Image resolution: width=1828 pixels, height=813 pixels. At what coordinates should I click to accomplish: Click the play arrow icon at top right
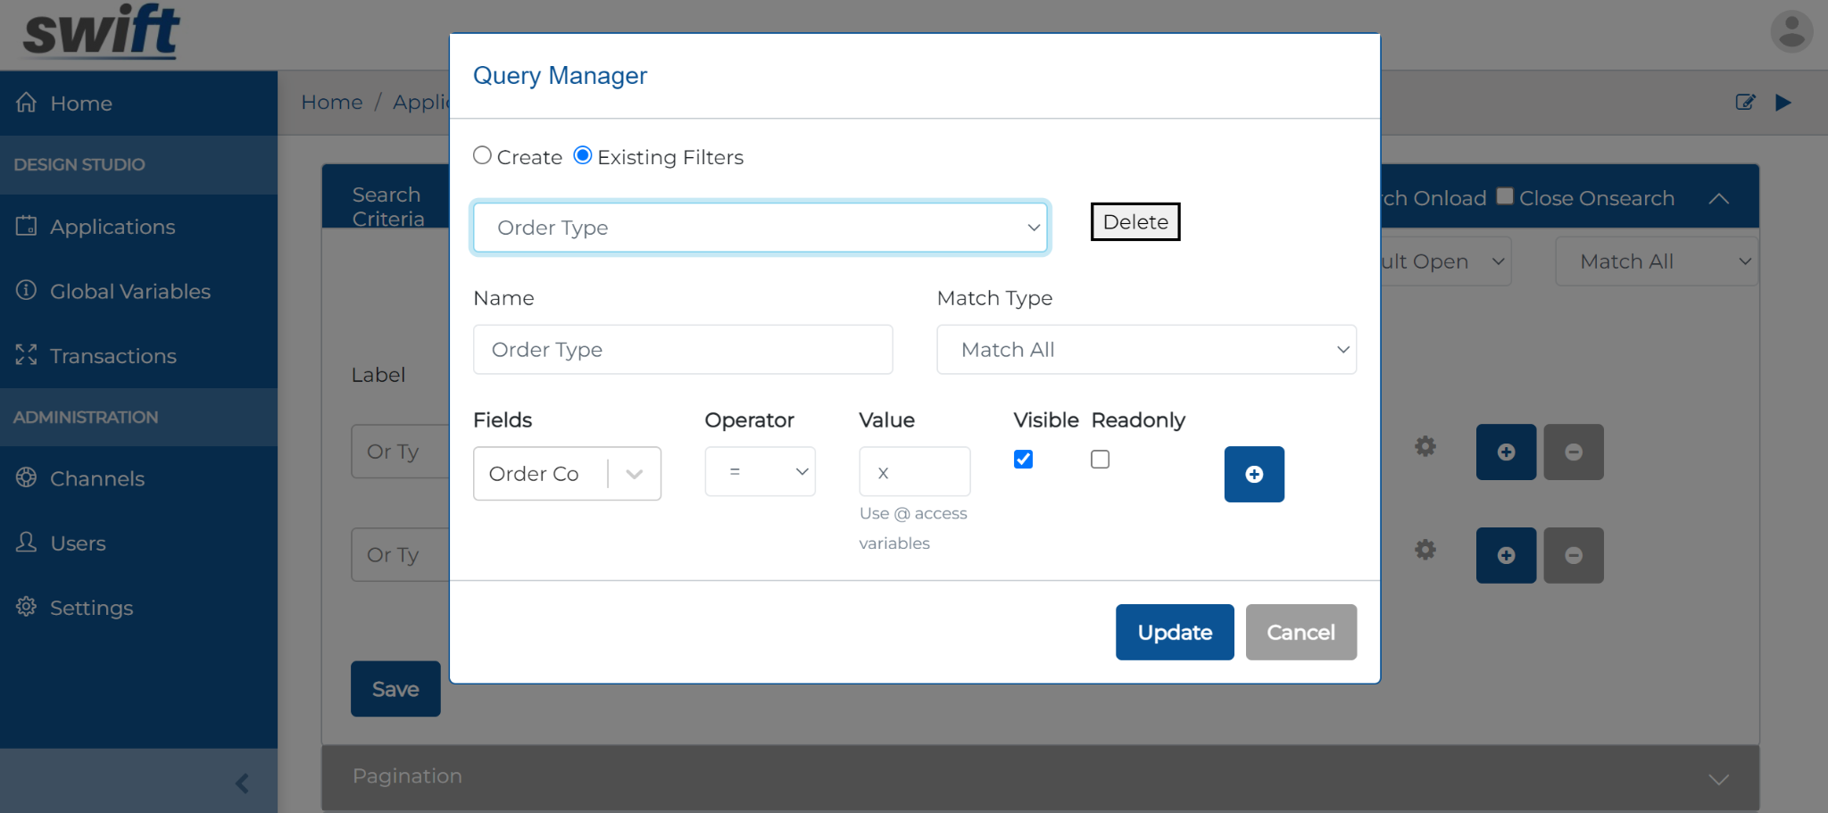1783,103
